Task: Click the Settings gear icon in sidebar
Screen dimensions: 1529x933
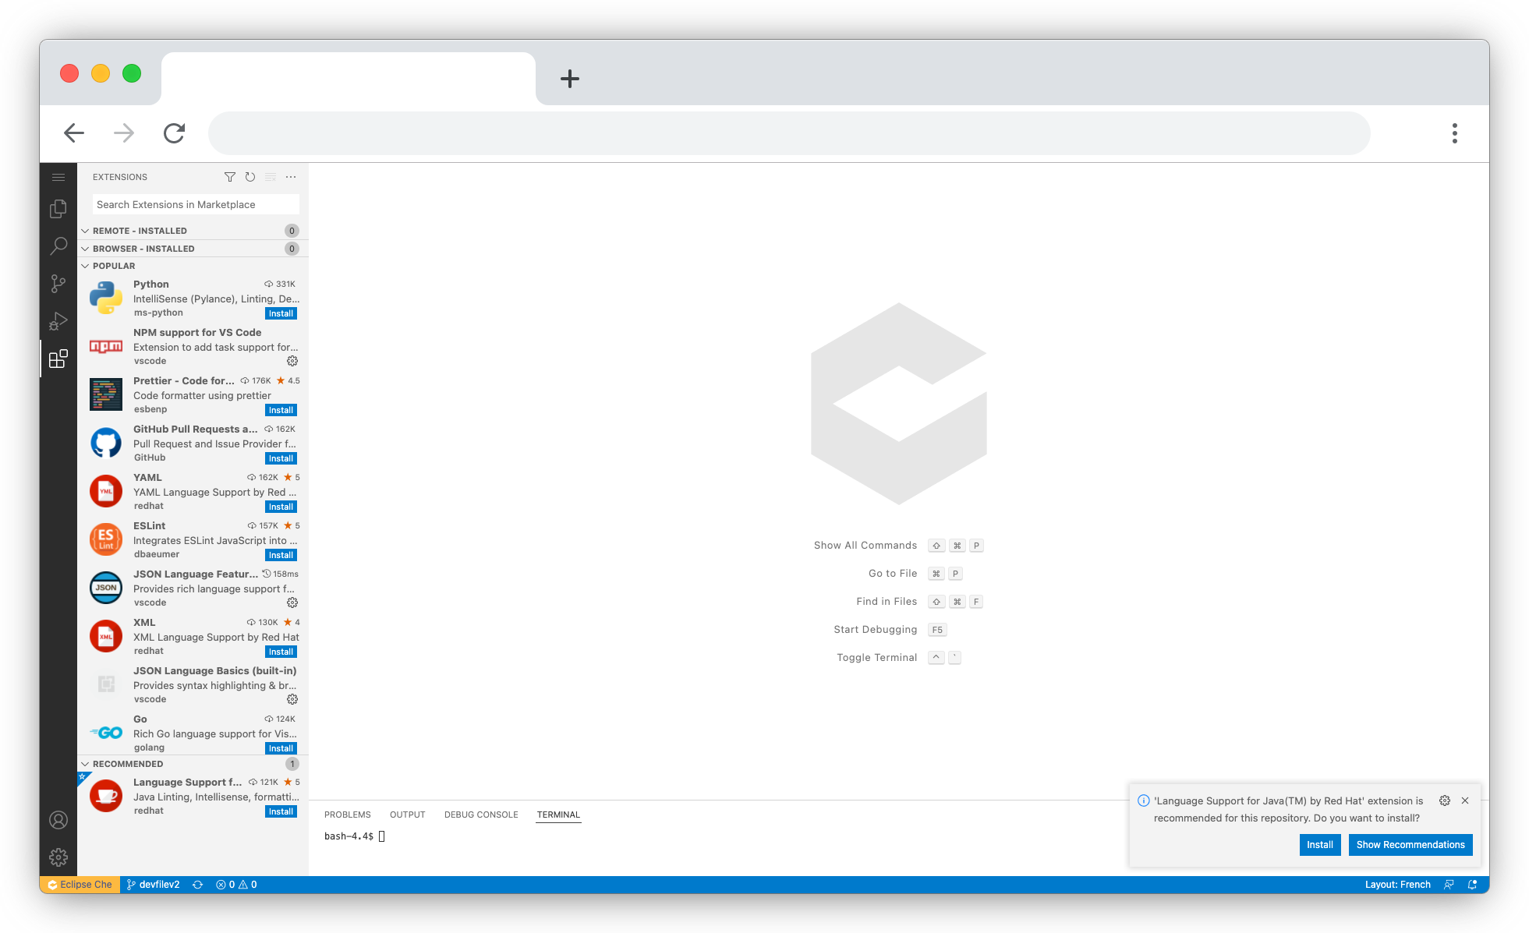Action: coord(59,857)
